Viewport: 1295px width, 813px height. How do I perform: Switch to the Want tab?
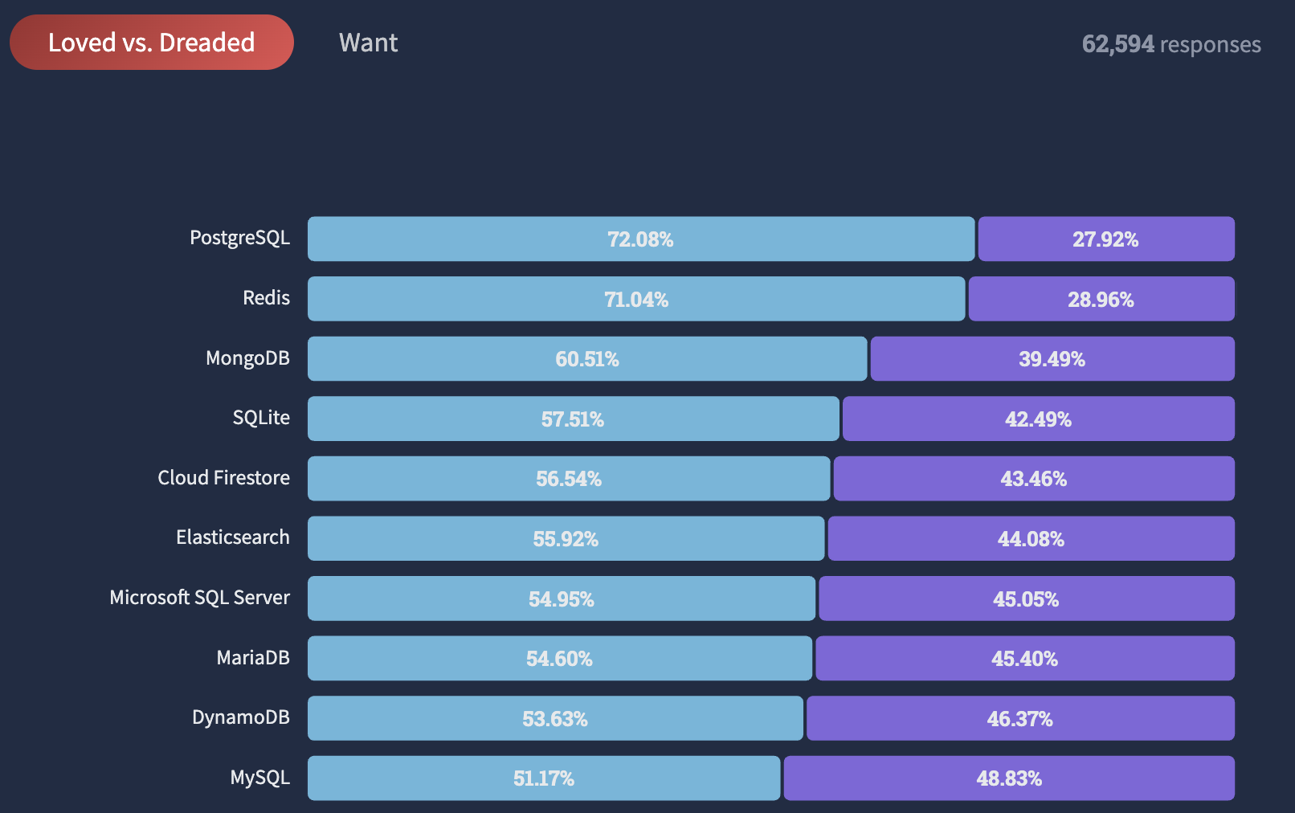368,43
